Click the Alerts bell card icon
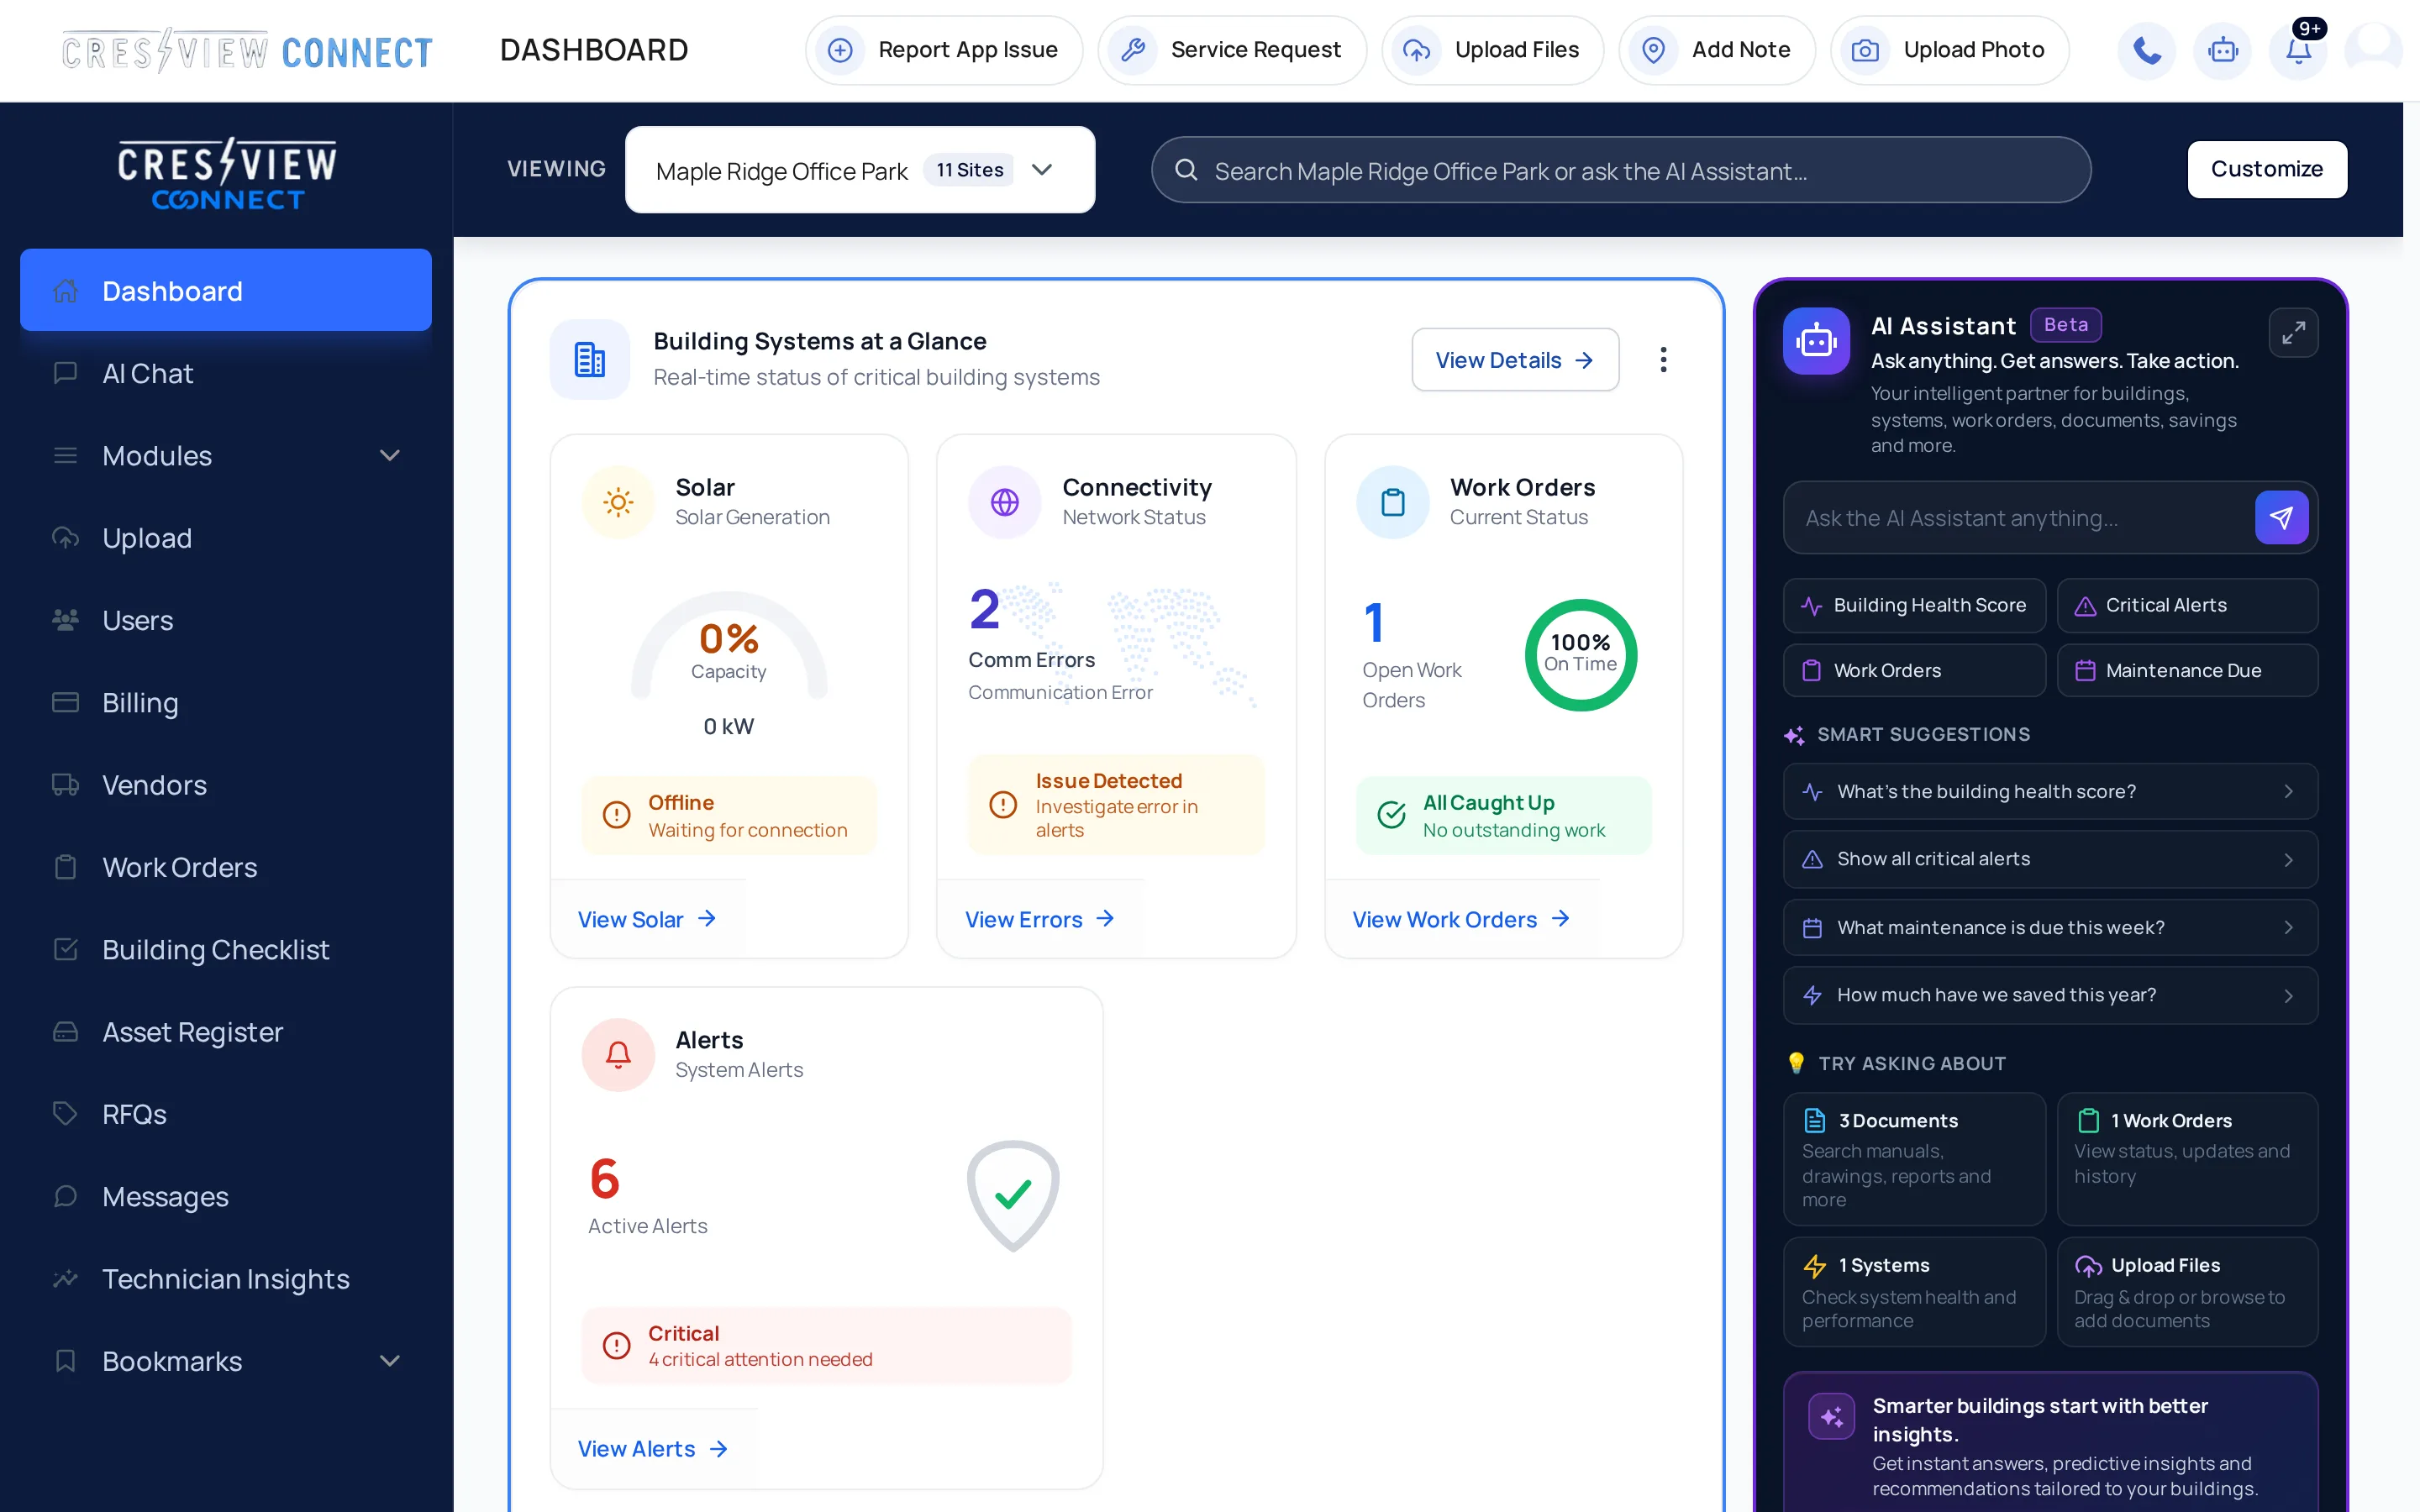This screenshot has height=1512, width=2420. [618, 1054]
